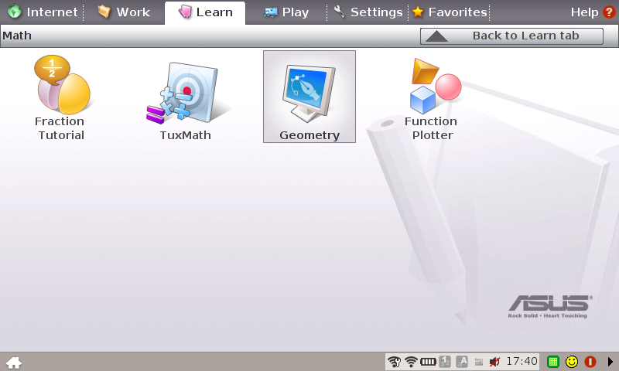Click the Num Lock indicator icon

pos(445,361)
